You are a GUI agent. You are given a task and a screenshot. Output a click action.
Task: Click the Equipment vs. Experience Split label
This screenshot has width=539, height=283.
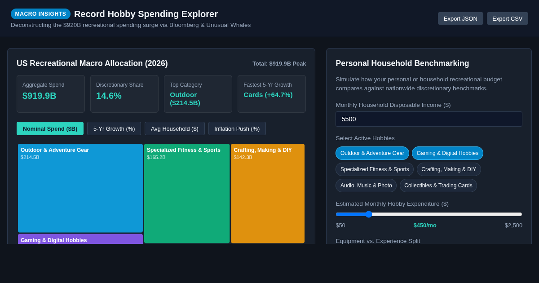coord(378,241)
